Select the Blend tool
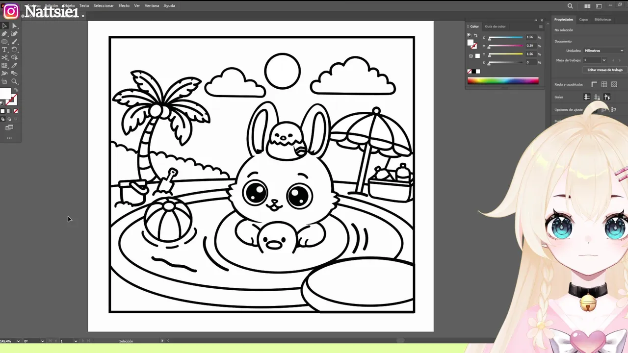The height and width of the screenshot is (353, 628). pos(14,73)
